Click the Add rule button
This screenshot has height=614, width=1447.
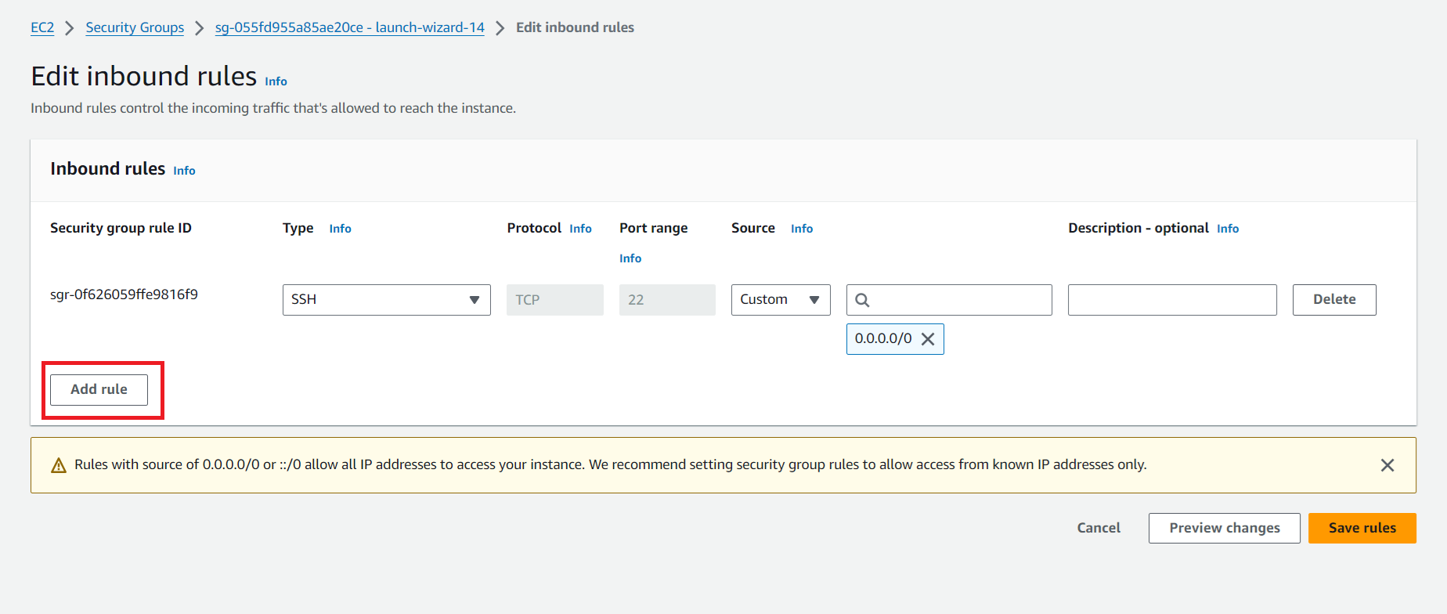point(99,389)
